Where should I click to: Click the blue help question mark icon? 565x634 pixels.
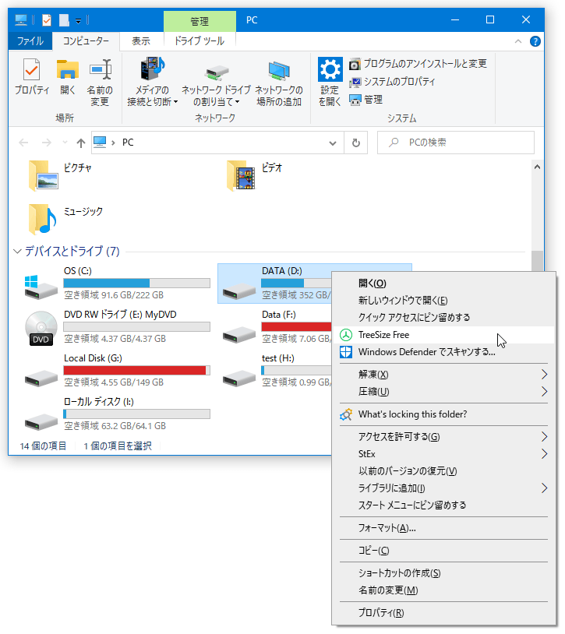click(x=535, y=41)
